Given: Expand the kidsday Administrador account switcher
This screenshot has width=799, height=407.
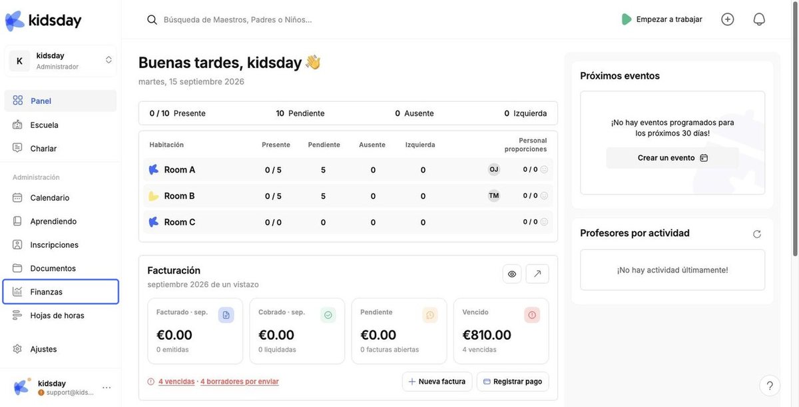Looking at the screenshot, I should click(61, 61).
